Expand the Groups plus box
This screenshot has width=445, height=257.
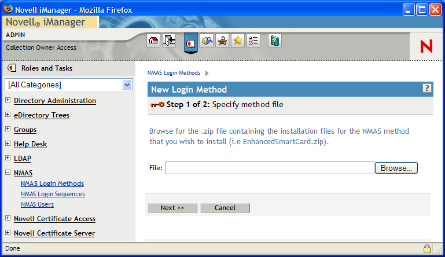point(8,129)
